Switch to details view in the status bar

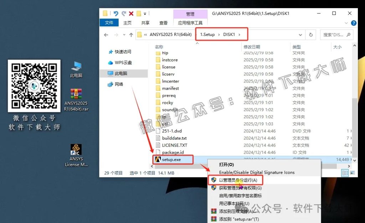(x=345, y=173)
